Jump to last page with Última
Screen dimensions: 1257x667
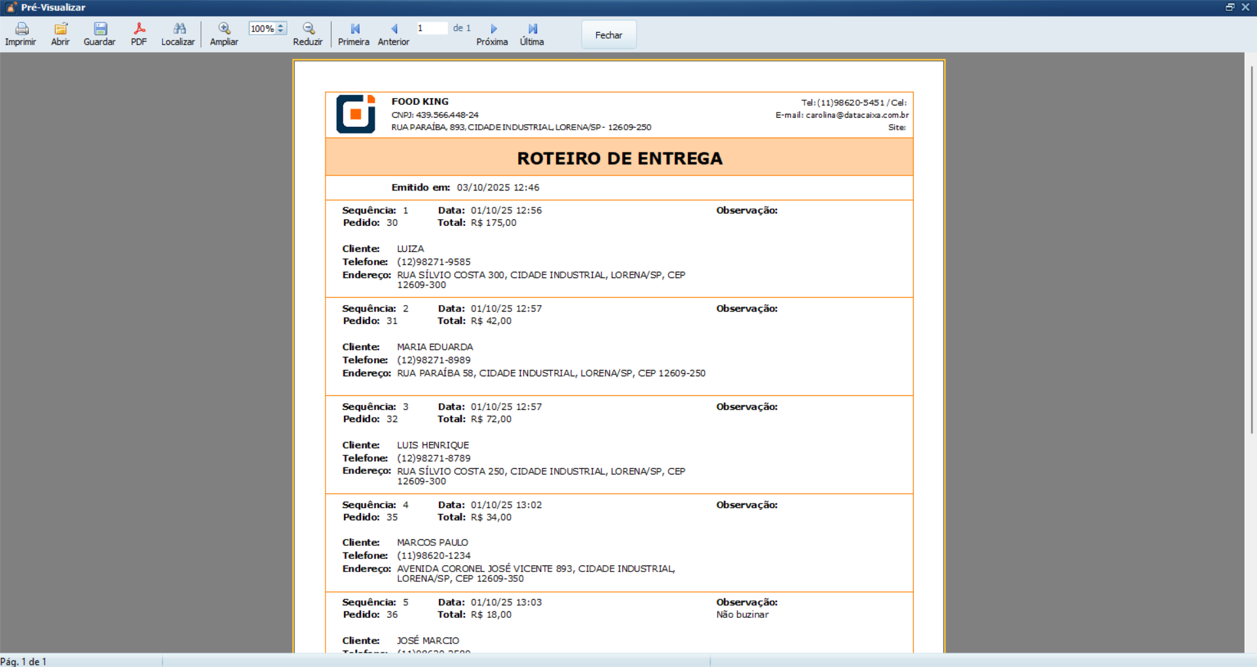click(532, 29)
